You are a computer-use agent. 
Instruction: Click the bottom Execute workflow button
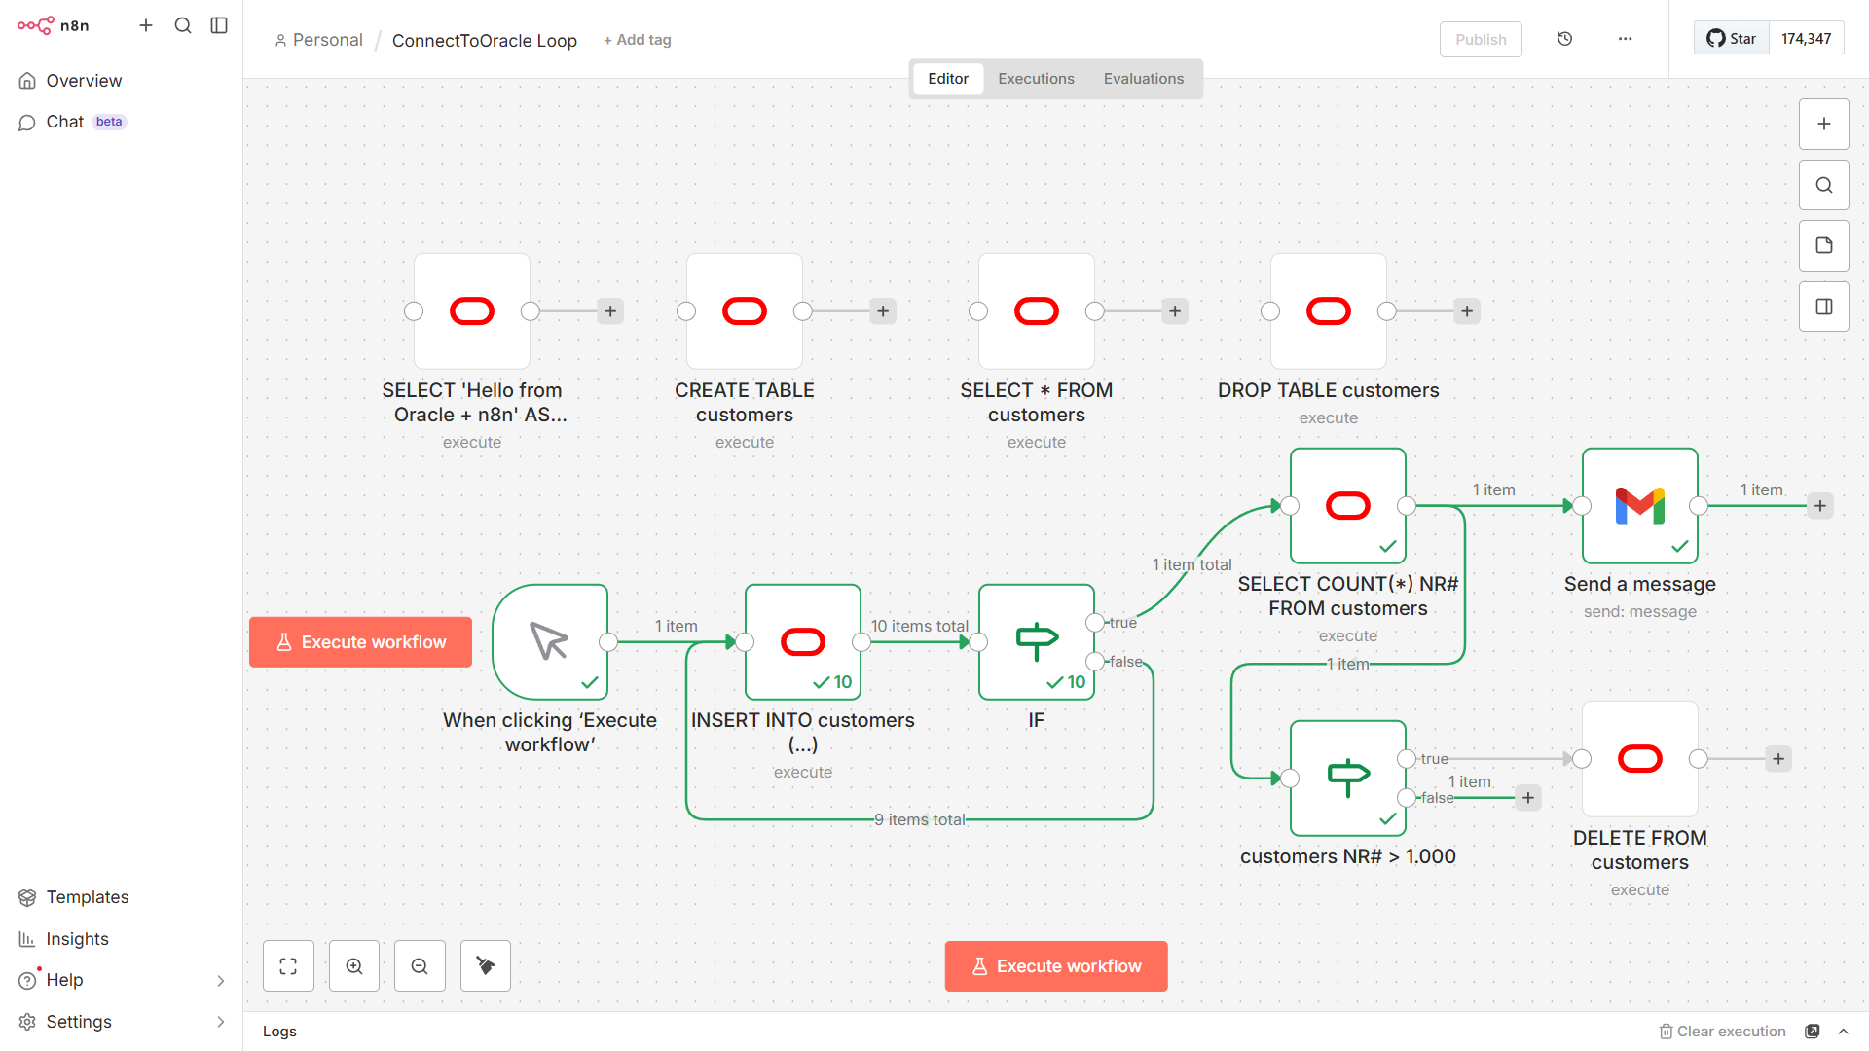tap(1055, 966)
